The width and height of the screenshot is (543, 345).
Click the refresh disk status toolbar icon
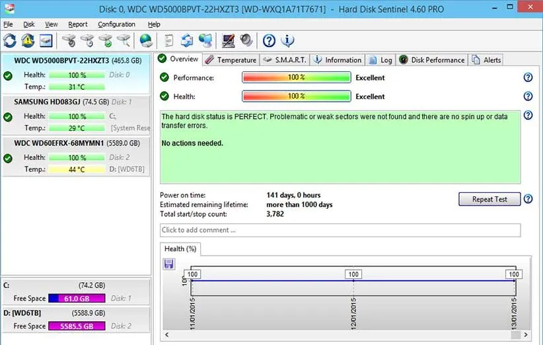tap(10, 41)
